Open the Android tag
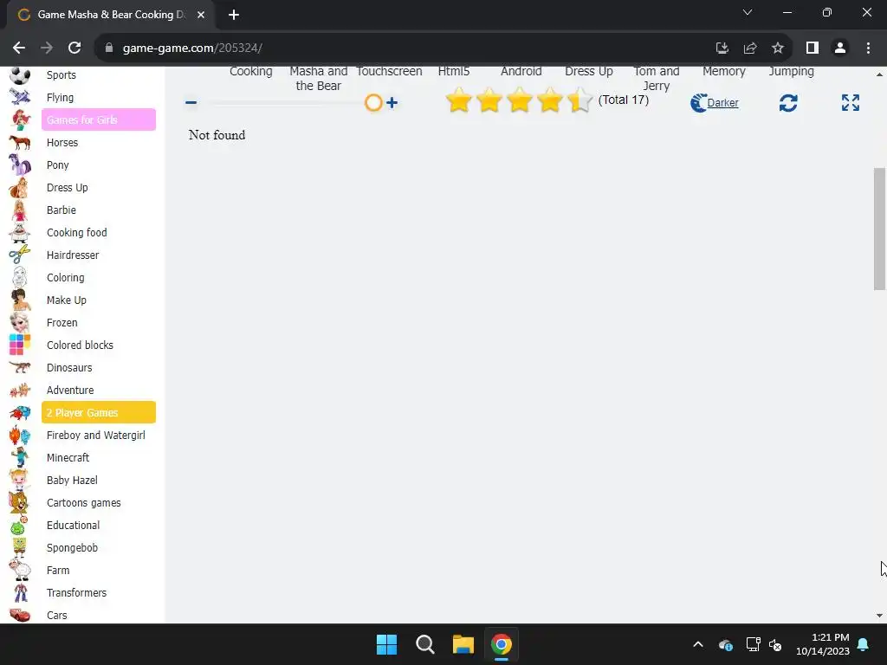The height and width of the screenshot is (665, 887). tap(521, 71)
